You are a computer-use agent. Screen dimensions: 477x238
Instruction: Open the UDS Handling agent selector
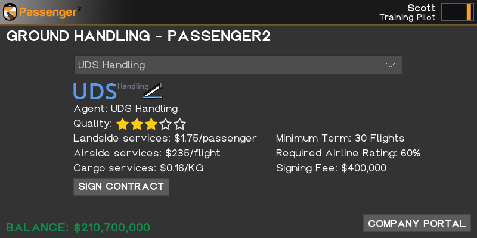(237, 65)
